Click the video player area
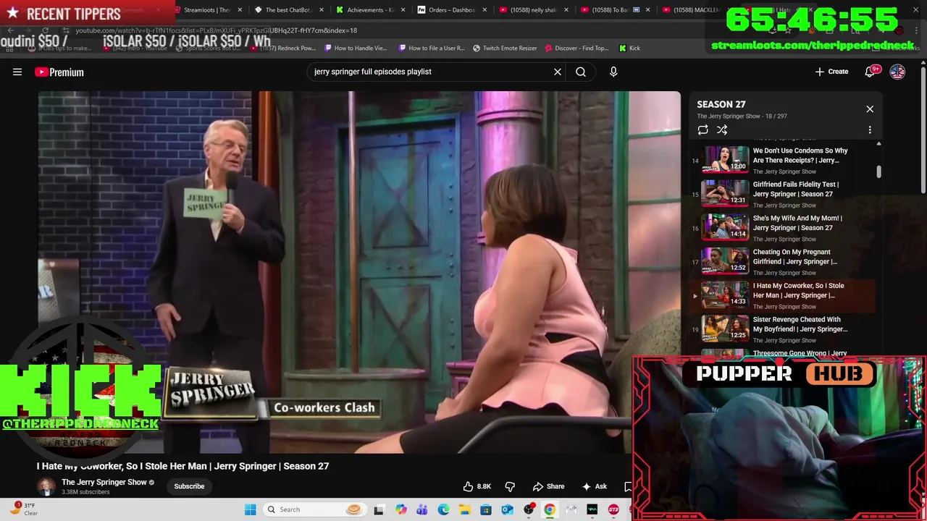Image resolution: width=927 pixels, height=521 pixels. [359, 272]
